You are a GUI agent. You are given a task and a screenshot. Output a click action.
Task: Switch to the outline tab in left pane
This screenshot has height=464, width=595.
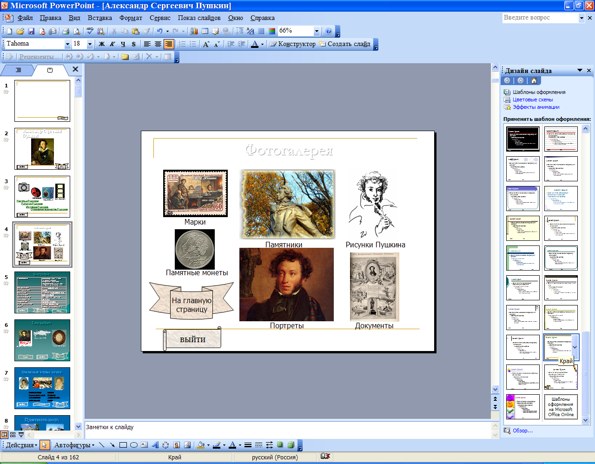[18, 70]
